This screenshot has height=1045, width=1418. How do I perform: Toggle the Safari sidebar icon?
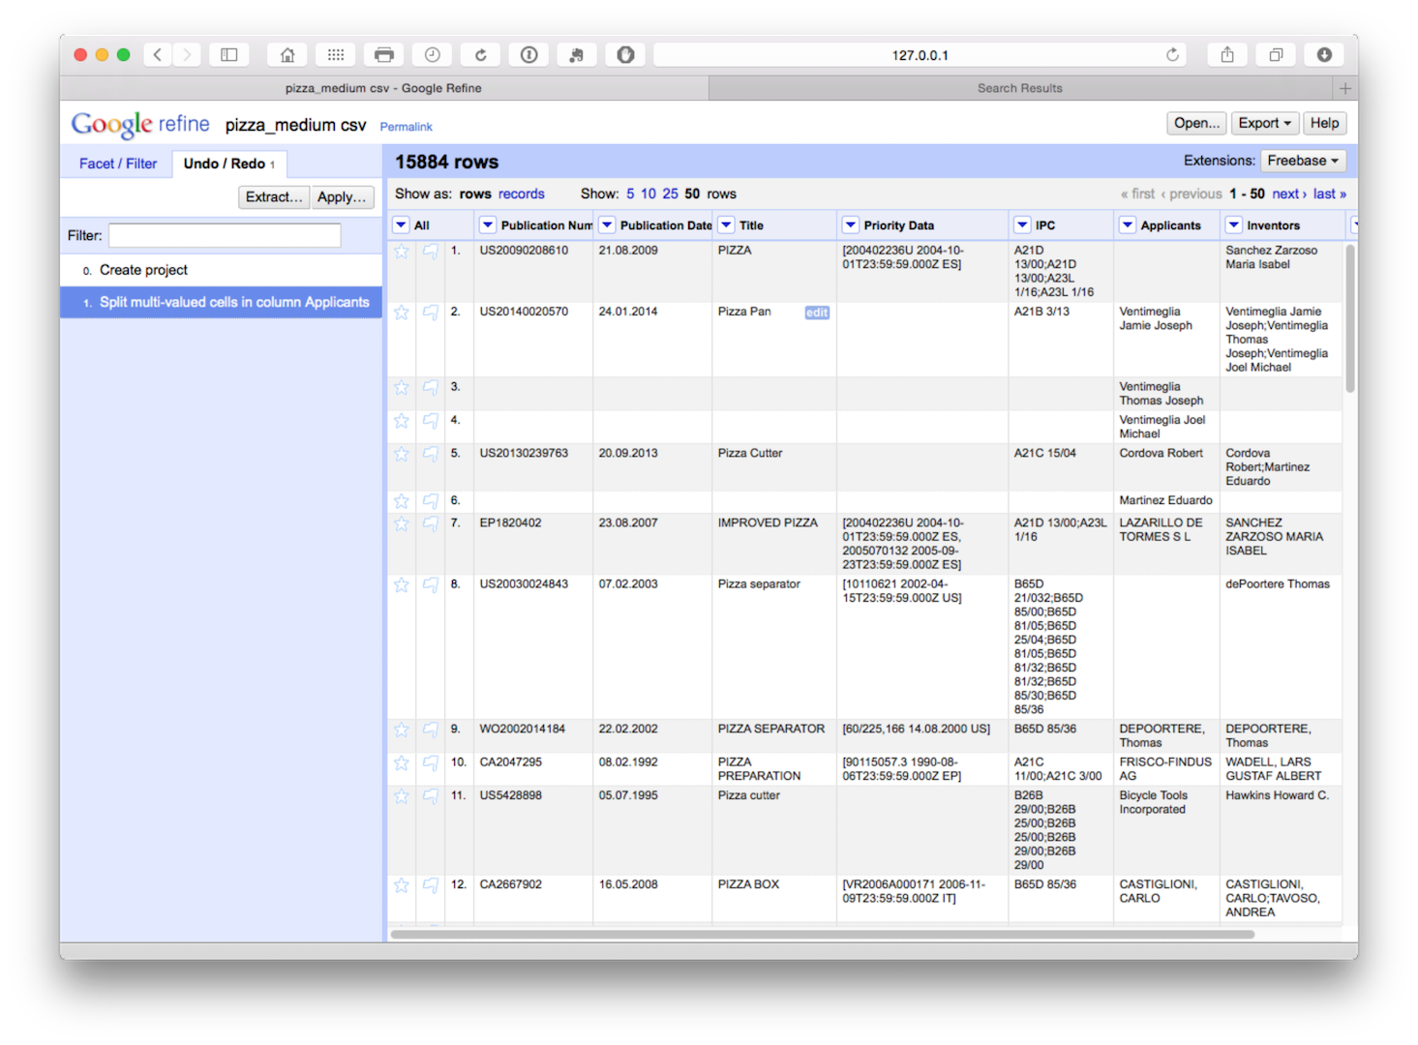229,55
